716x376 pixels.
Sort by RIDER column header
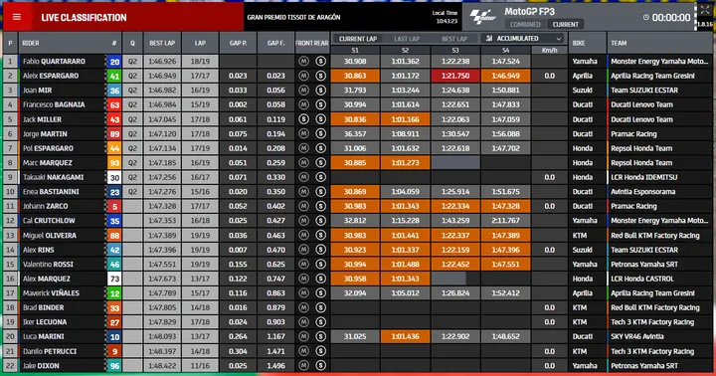click(x=31, y=44)
